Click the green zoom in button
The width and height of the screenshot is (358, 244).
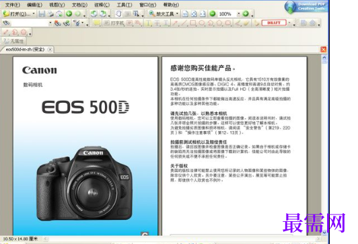[x=246, y=14]
